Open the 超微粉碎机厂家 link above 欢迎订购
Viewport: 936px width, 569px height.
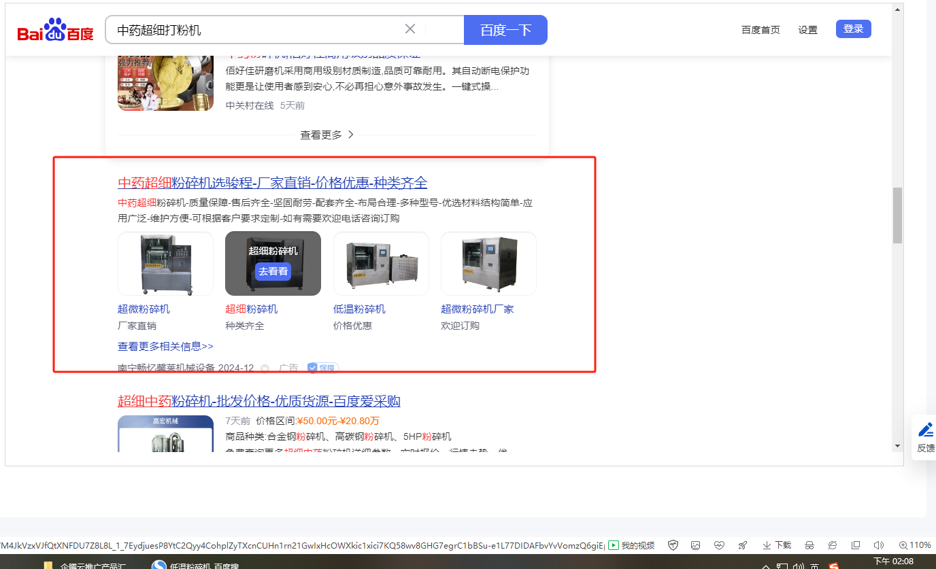tap(478, 309)
